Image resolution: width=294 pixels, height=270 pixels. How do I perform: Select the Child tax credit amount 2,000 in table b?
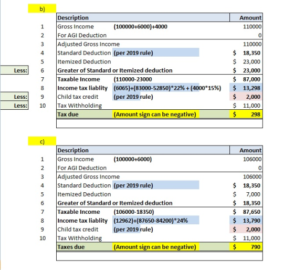(246, 97)
